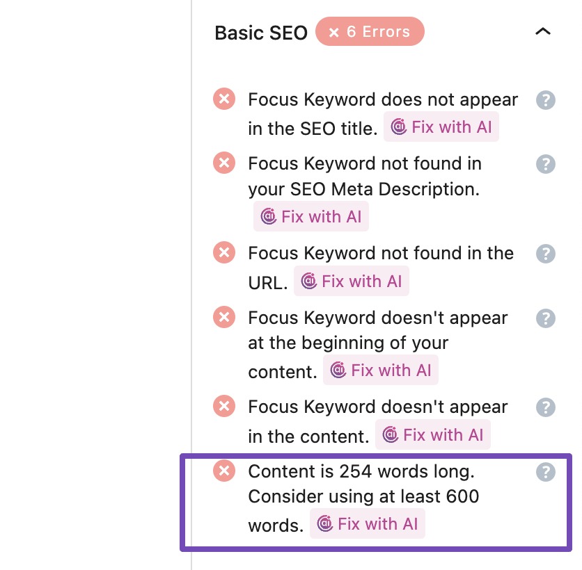Click red error icon beside word count issue
582x570 pixels.
coord(224,471)
